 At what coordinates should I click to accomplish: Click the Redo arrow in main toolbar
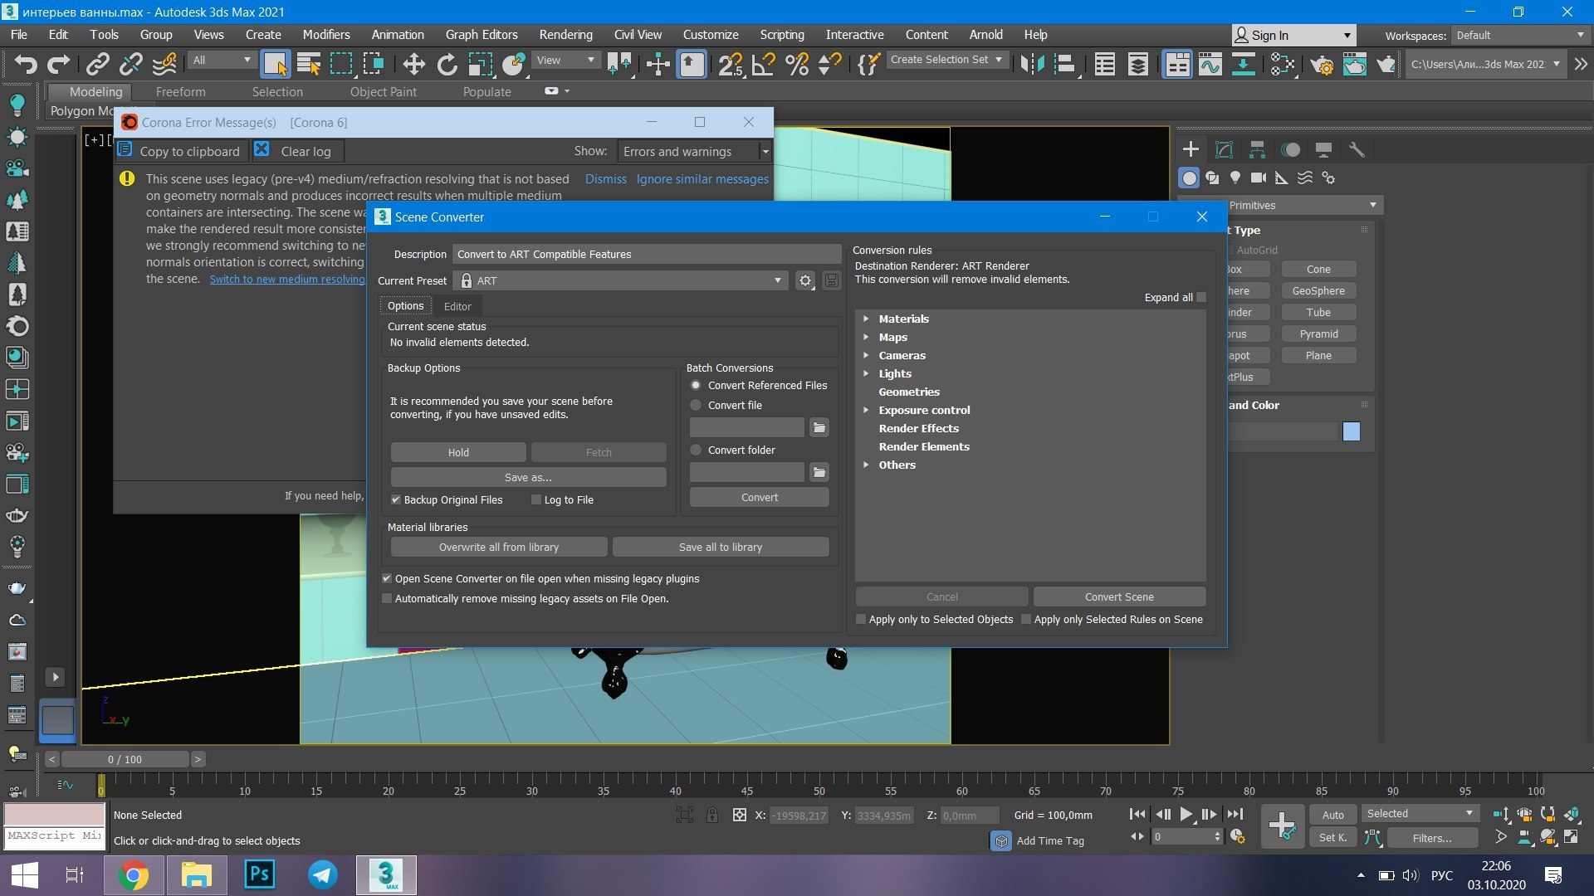(59, 64)
